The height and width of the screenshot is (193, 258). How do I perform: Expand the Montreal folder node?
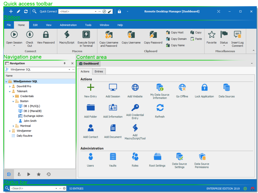click(x=13, y=126)
